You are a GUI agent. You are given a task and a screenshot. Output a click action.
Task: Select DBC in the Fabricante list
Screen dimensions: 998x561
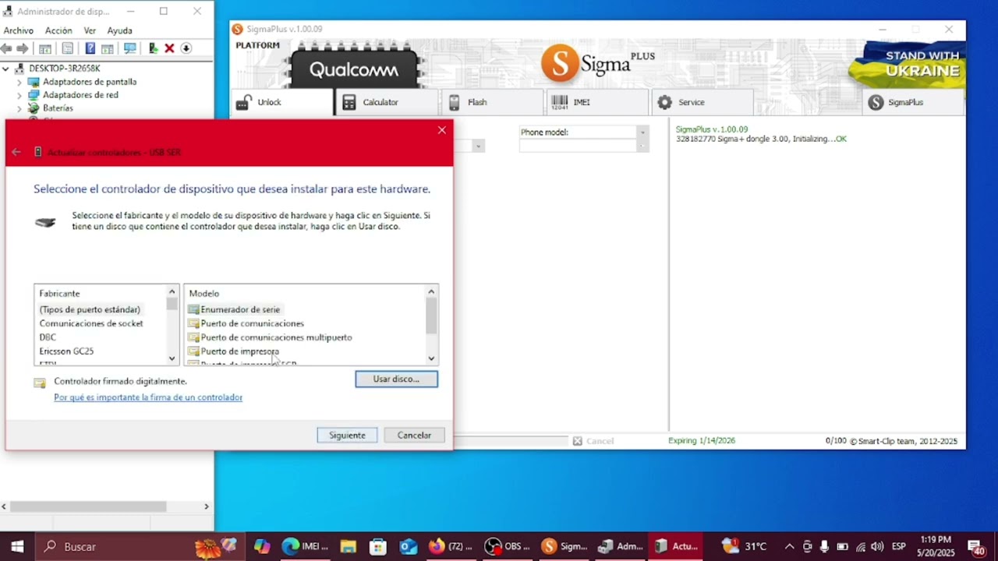(x=48, y=337)
